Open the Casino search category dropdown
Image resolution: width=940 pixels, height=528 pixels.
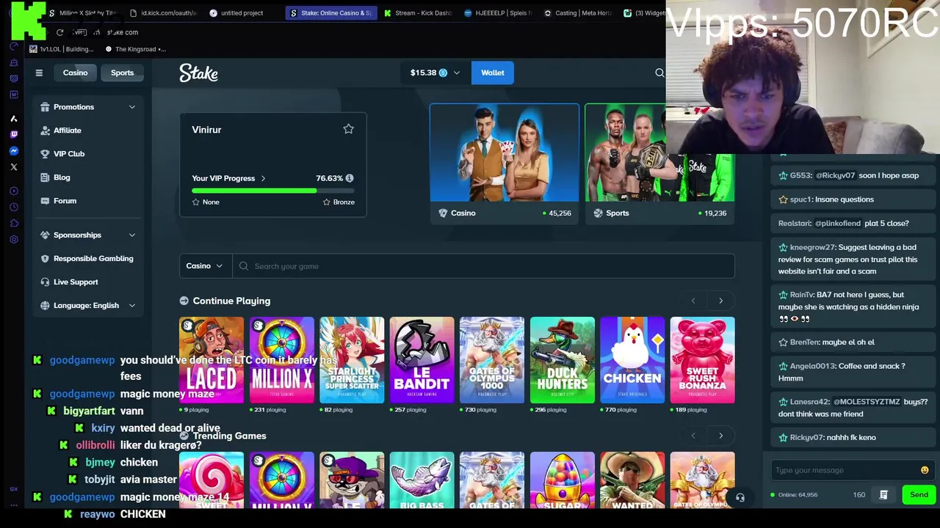coord(205,266)
